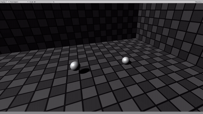
Task: Click the Scale label text
Action: [x=31, y=2]
